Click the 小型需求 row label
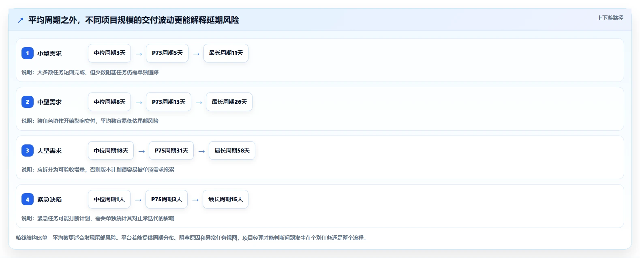The width and height of the screenshot is (640, 258). coord(49,54)
